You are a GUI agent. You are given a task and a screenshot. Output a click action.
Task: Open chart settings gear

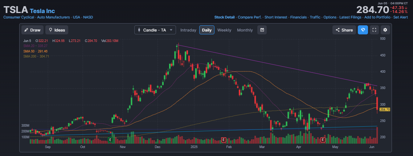click(x=385, y=30)
